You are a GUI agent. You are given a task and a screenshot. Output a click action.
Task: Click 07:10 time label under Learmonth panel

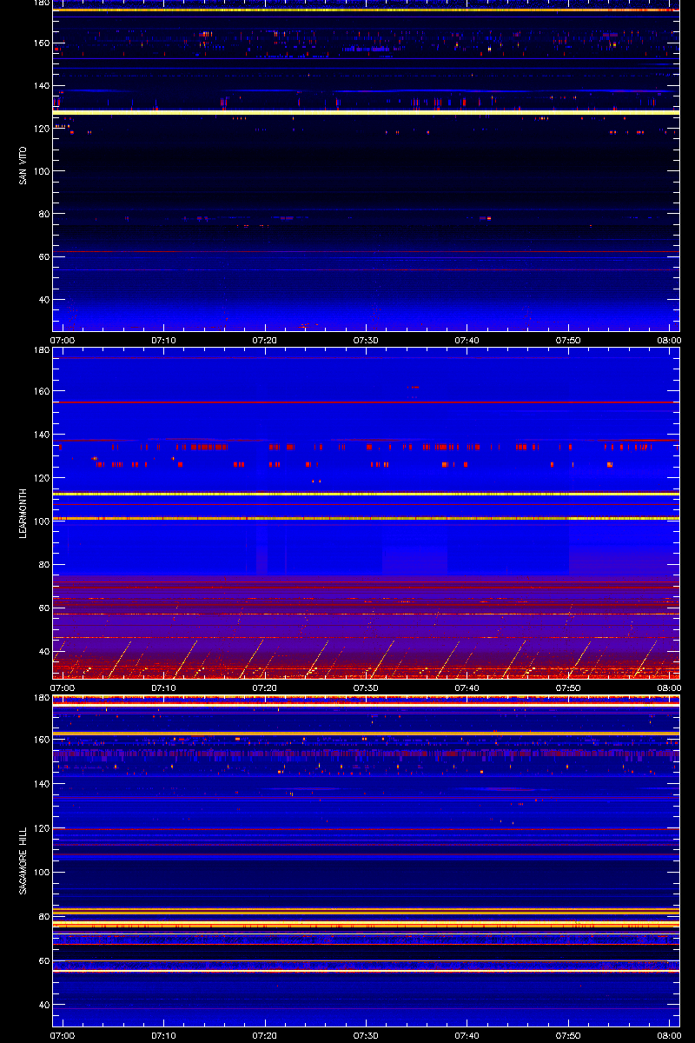pyautogui.click(x=164, y=688)
